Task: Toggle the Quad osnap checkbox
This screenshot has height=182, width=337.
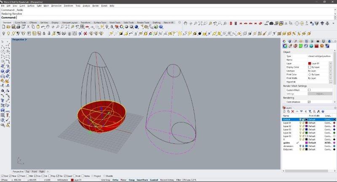Action: click(x=65, y=176)
